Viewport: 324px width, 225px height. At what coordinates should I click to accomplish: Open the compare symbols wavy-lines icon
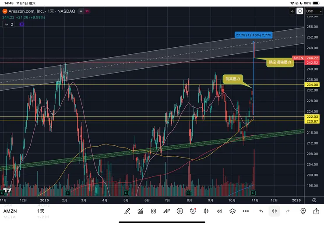pyautogui.click(x=166, y=211)
